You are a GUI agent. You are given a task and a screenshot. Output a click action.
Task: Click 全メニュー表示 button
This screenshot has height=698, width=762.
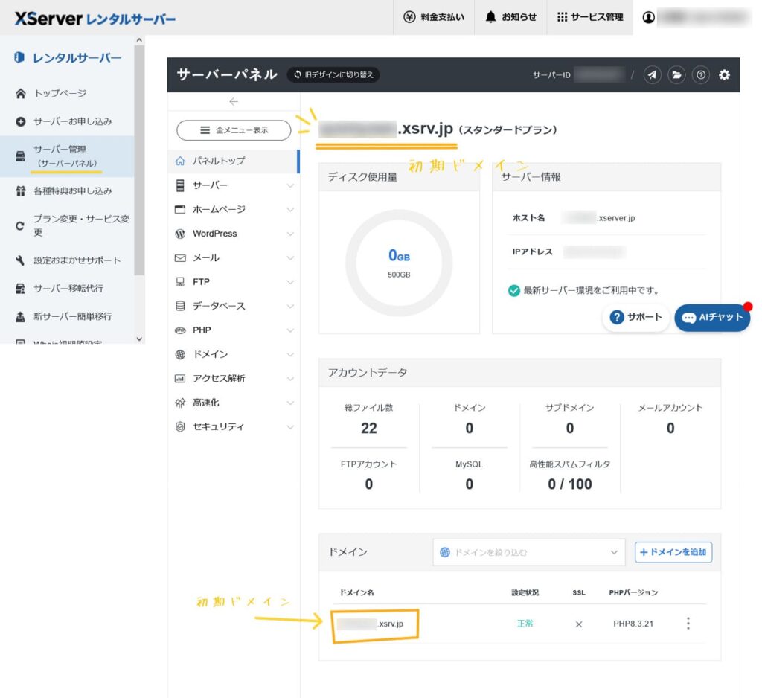click(234, 130)
